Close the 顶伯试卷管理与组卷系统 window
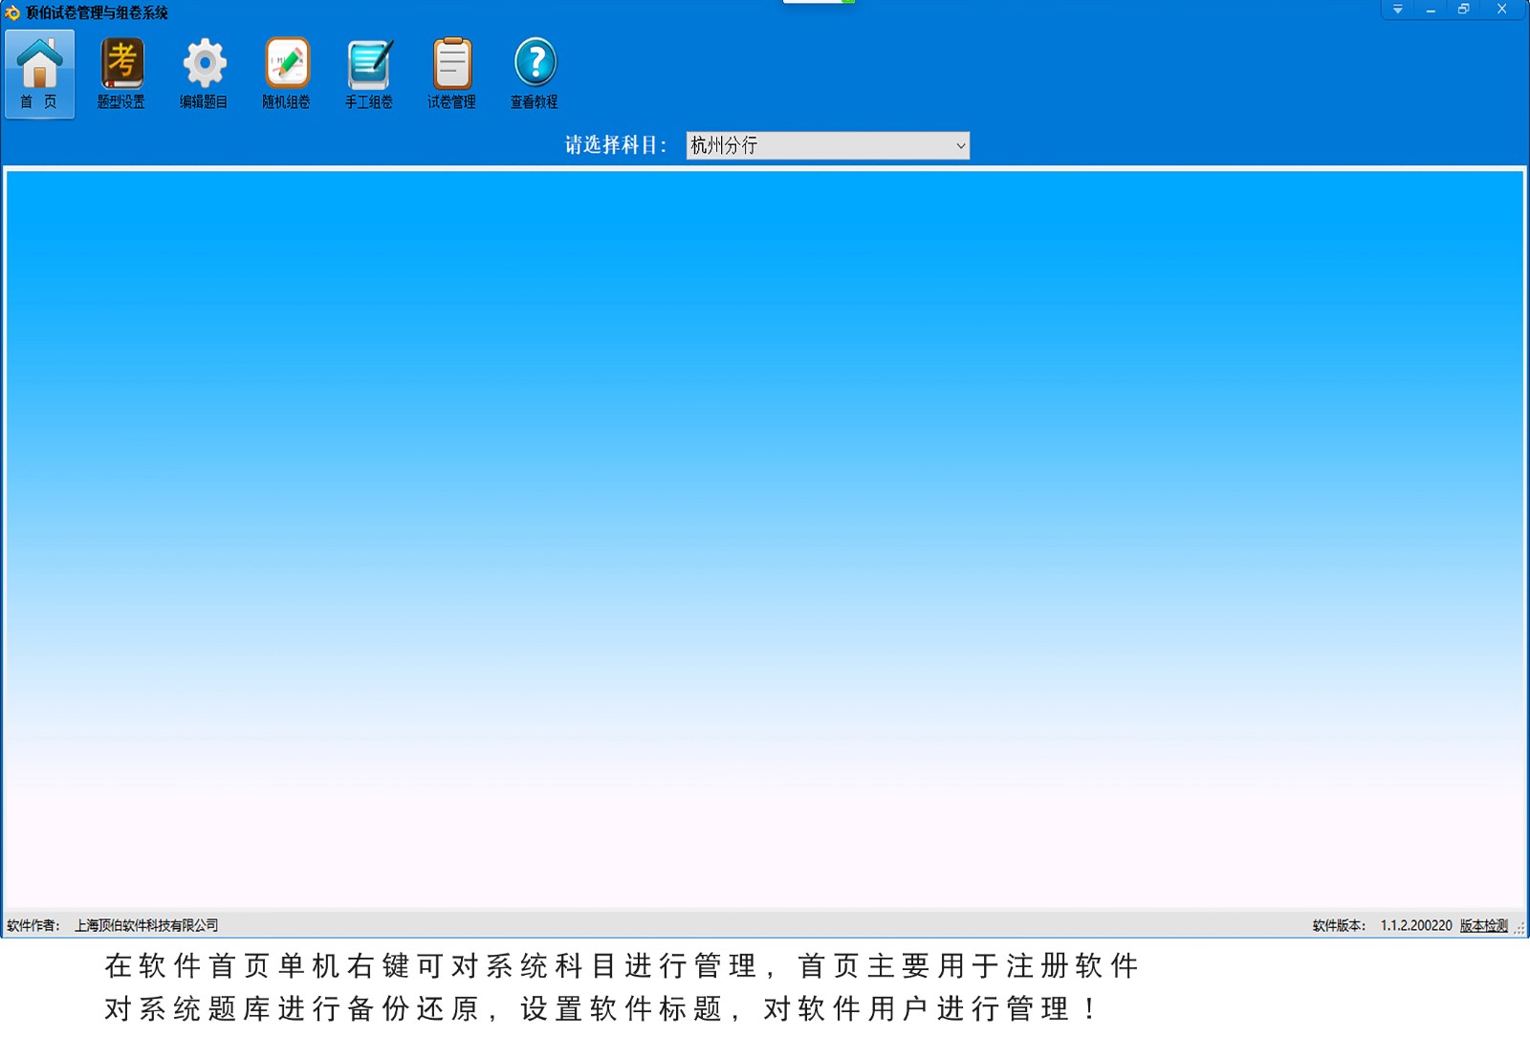Viewport: 1530px width, 1037px height. (x=1502, y=10)
